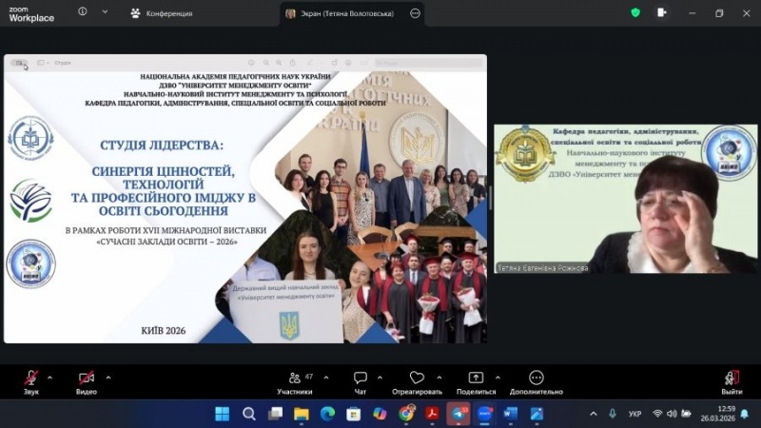Switch to the Конференция tab
This screenshot has width=761, height=428.
click(x=162, y=13)
